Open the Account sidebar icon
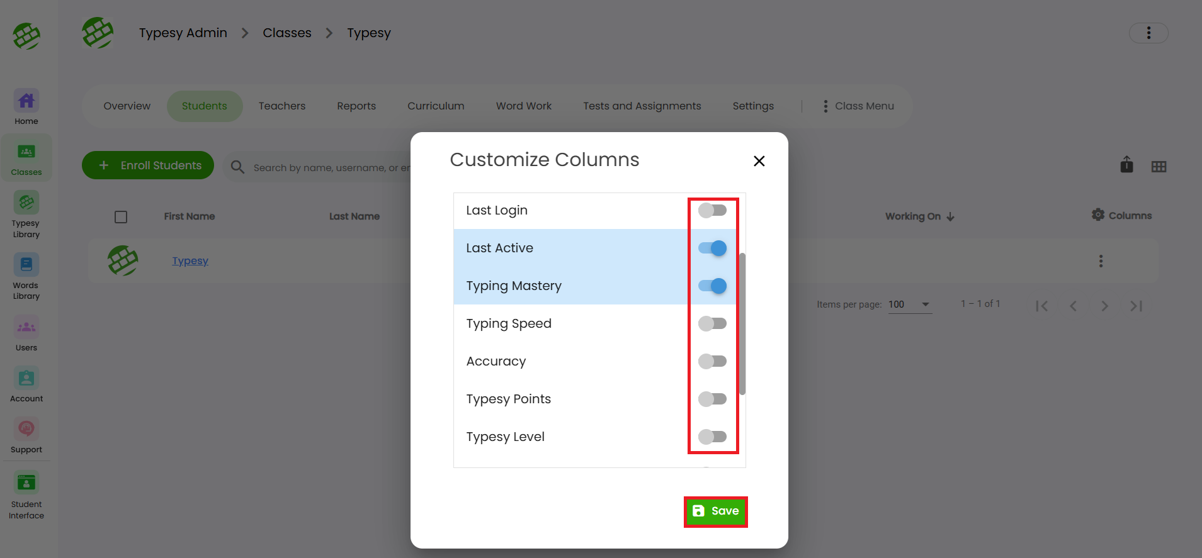 tap(26, 379)
